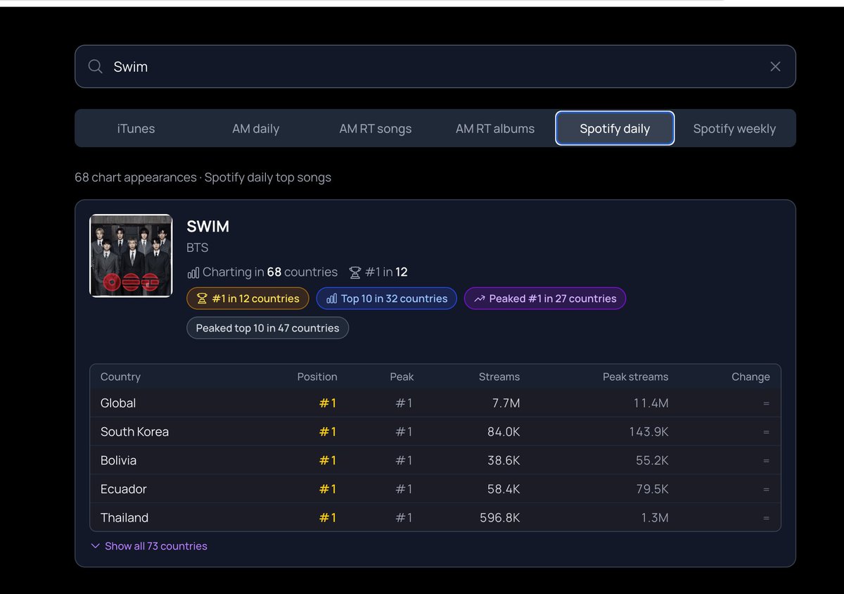Click the yellow #1 position in Global row
844x594 pixels.
tap(328, 403)
